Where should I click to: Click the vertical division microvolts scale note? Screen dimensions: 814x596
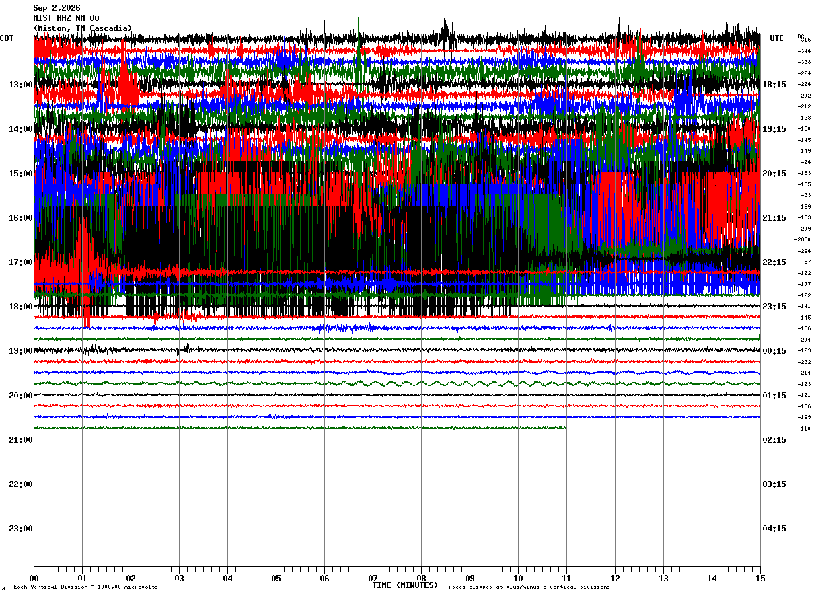click(85, 587)
